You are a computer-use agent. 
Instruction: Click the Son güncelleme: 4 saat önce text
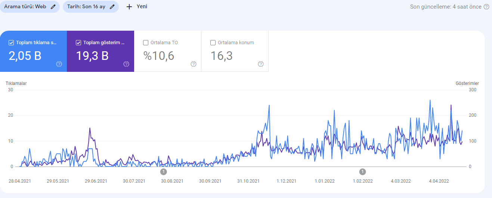coord(446,7)
